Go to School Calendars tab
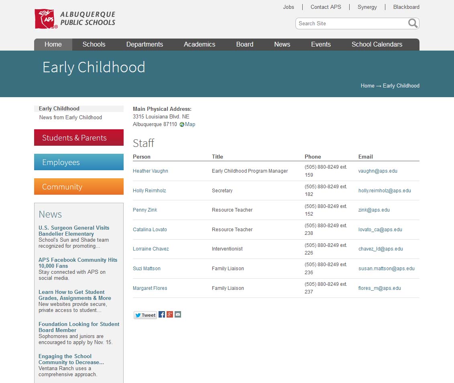The height and width of the screenshot is (383, 454). point(377,44)
